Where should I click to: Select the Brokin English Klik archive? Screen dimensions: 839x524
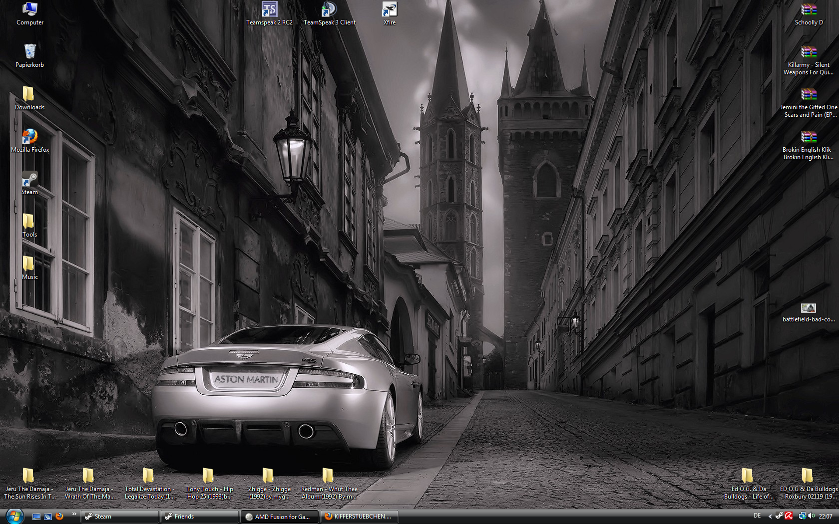point(809,145)
